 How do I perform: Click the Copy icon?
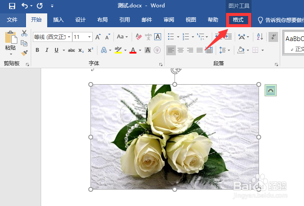click(x=24, y=43)
